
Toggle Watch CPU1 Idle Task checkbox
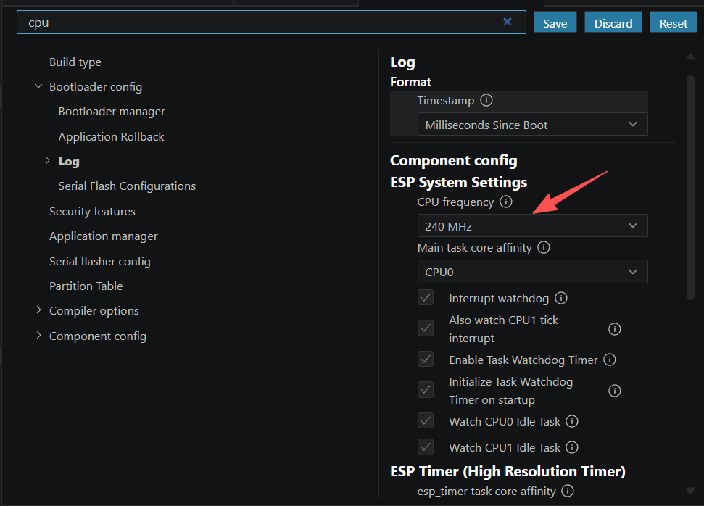tap(426, 447)
